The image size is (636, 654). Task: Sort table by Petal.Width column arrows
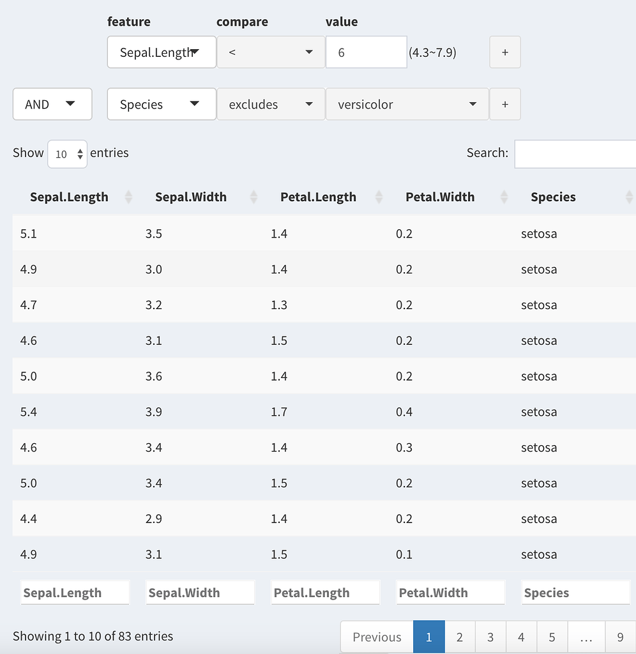pyautogui.click(x=504, y=197)
